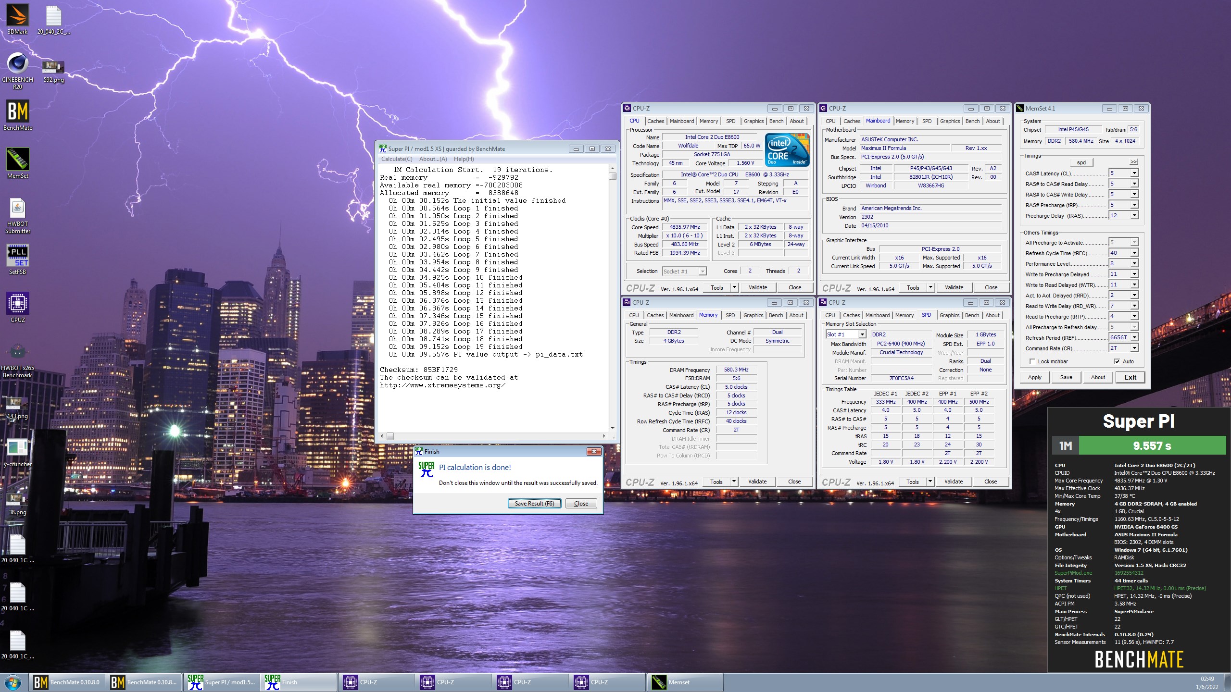Open the About...(A) menu in Super PI
This screenshot has width=1231, height=692.
coord(433,159)
